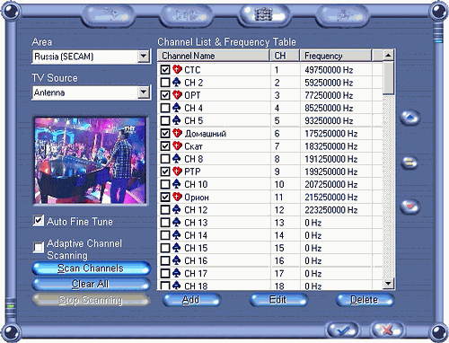Viewport: 449px width, 343px height.
Task: Click the CH column header
Action: [286, 56]
